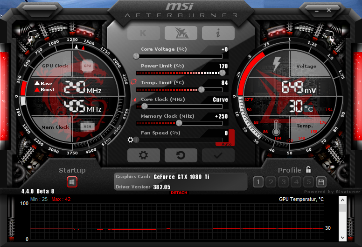Click the Core Voltage value +0

[225, 49]
